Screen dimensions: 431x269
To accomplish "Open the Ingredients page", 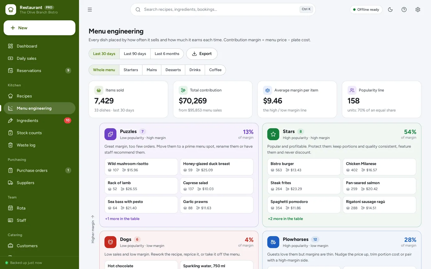I will point(39,121).
